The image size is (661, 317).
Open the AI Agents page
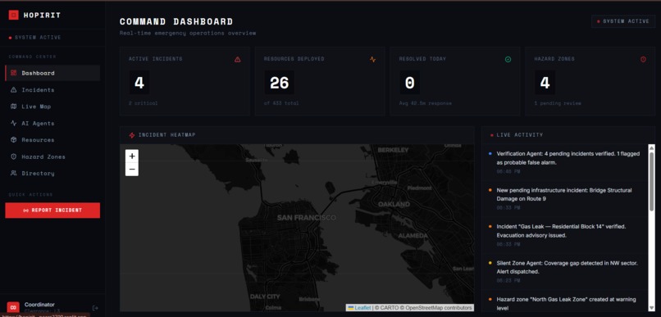pos(52,124)
